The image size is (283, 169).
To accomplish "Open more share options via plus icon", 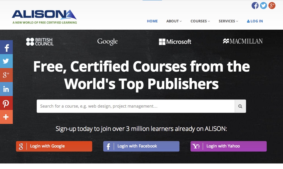I will (x=6, y=117).
